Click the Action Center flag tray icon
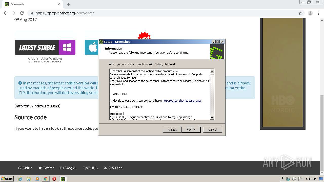The height and width of the screenshot is (182, 324). [x=300, y=179]
